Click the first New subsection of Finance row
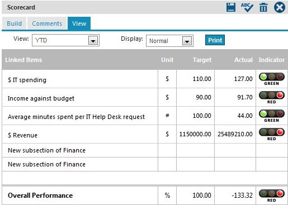Image resolution: width=288 pixels, height=205 pixels. pos(145,150)
